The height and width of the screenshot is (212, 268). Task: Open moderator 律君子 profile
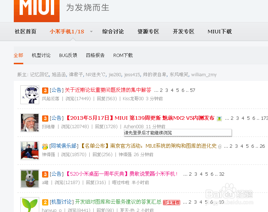tap(76, 75)
